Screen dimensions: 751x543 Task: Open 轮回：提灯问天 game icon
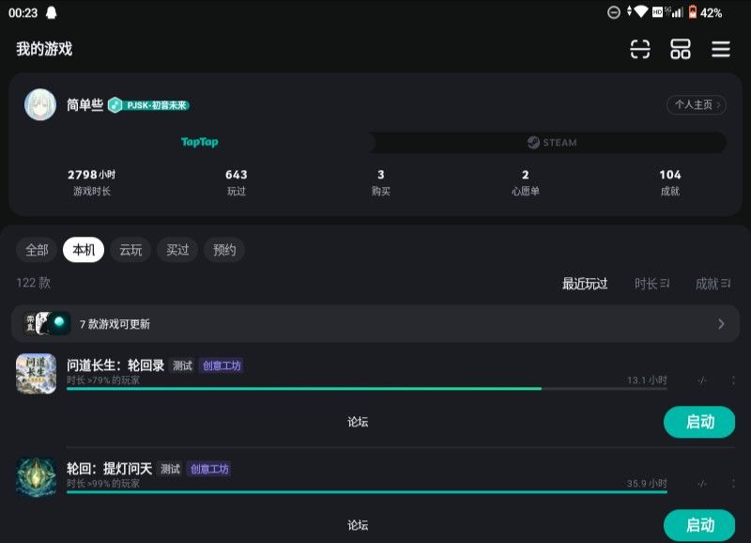click(x=36, y=477)
